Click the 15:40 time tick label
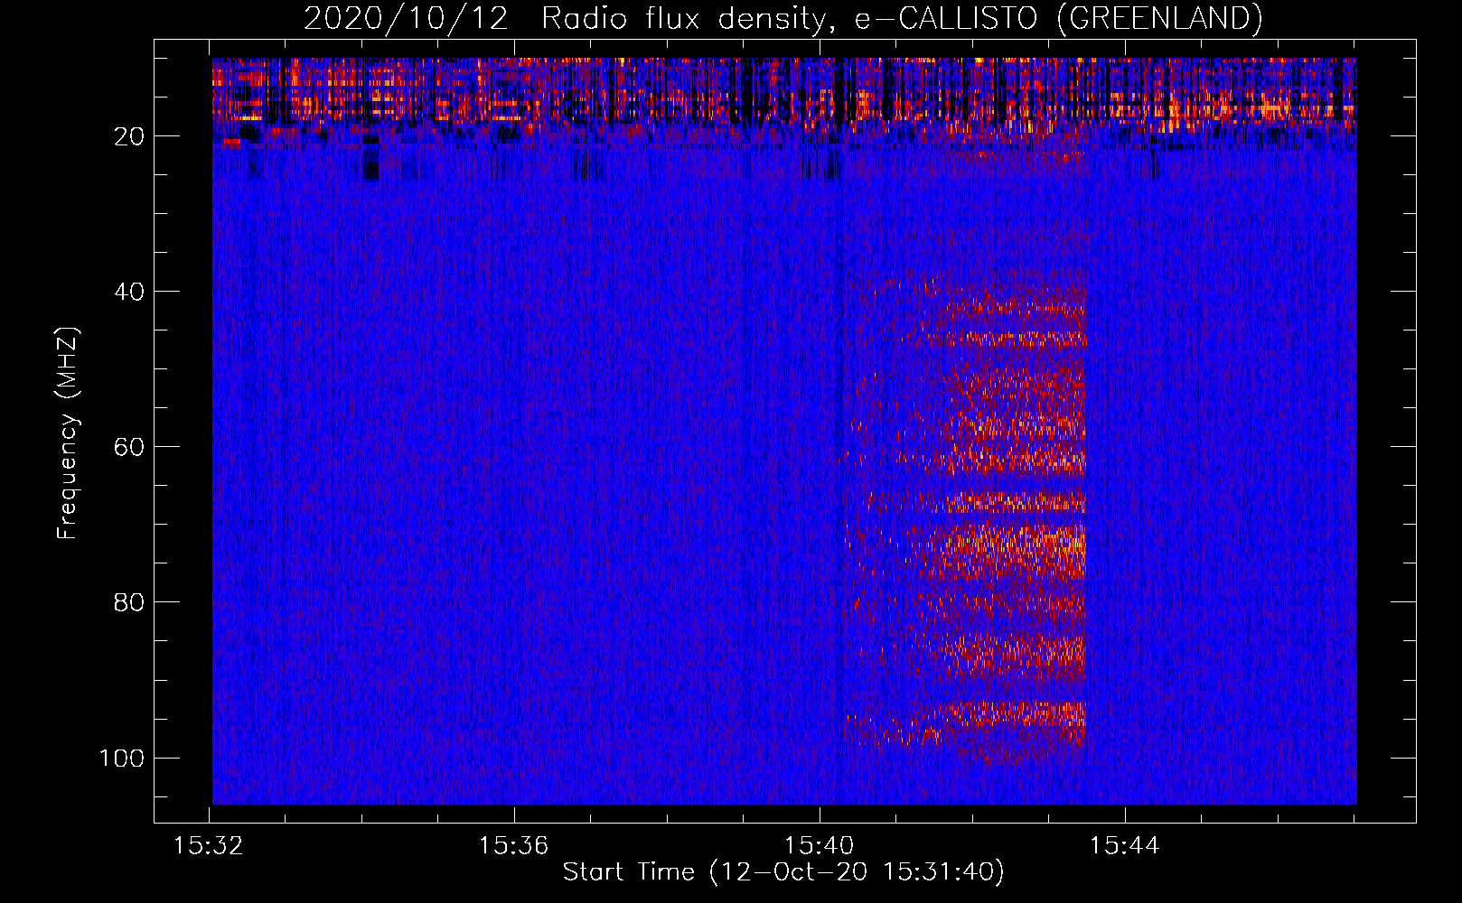 (x=819, y=846)
